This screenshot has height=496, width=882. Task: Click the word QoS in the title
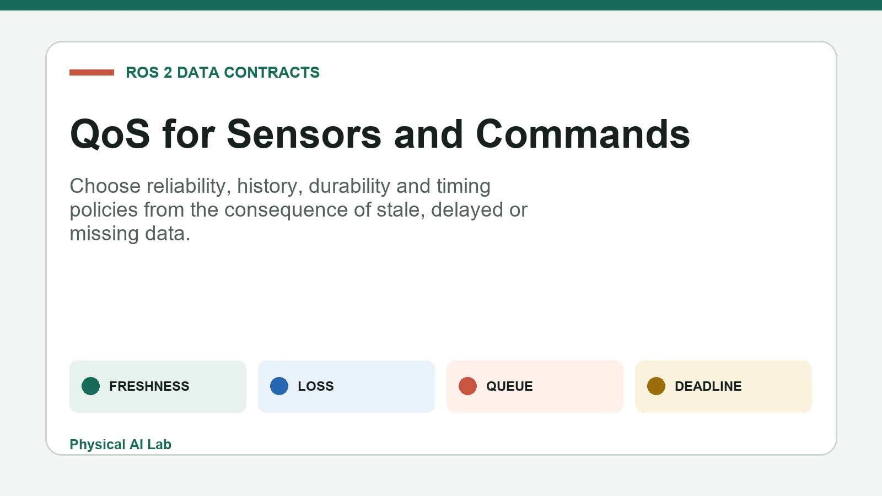pos(110,134)
